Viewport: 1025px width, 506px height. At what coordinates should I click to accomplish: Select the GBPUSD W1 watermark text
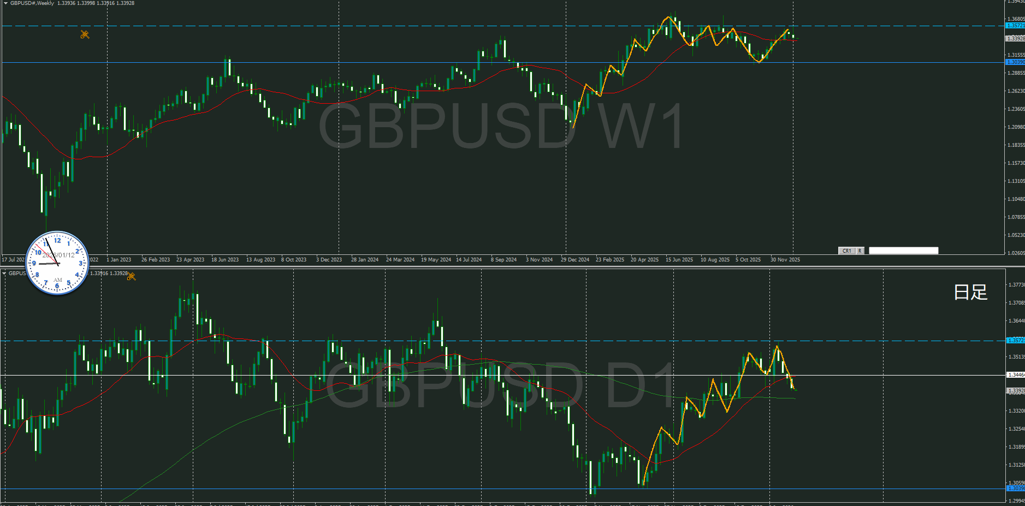click(500, 127)
